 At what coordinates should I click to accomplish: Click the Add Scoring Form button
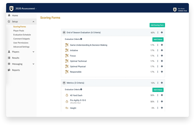157,25
